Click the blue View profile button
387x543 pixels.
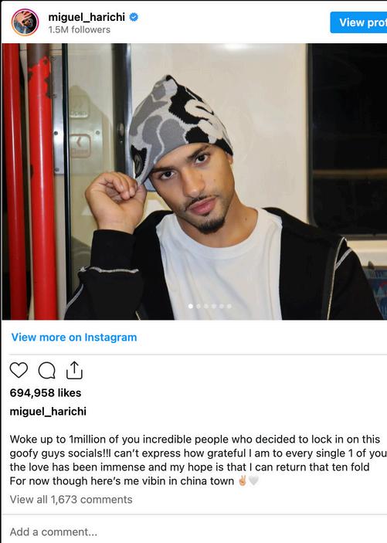click(358, 22)
